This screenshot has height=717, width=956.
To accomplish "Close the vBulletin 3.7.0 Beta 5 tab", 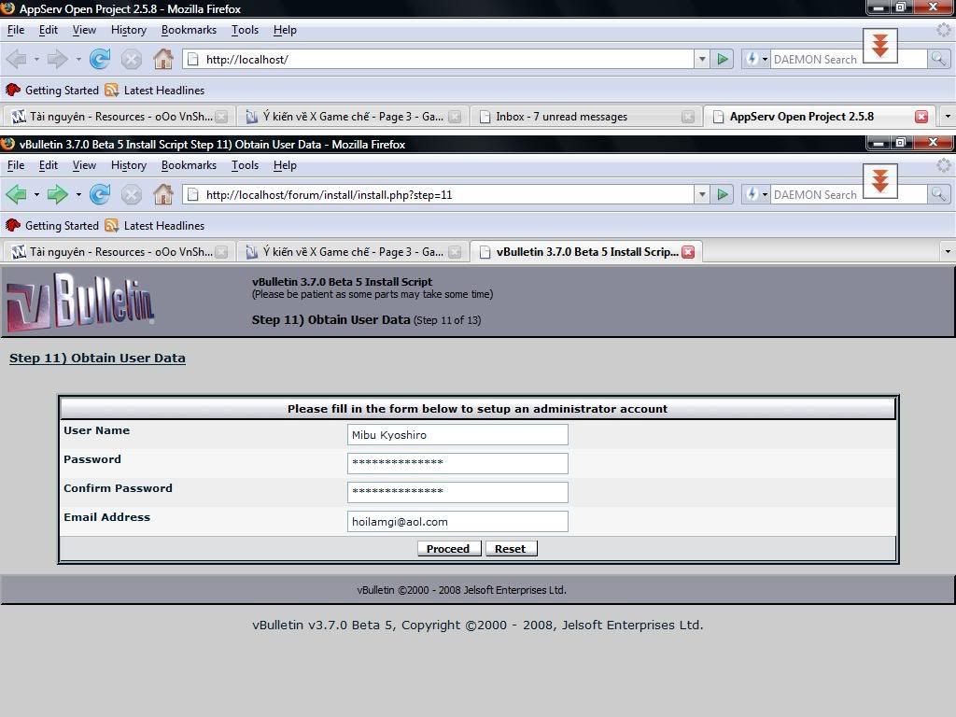I will pos(688,252).
